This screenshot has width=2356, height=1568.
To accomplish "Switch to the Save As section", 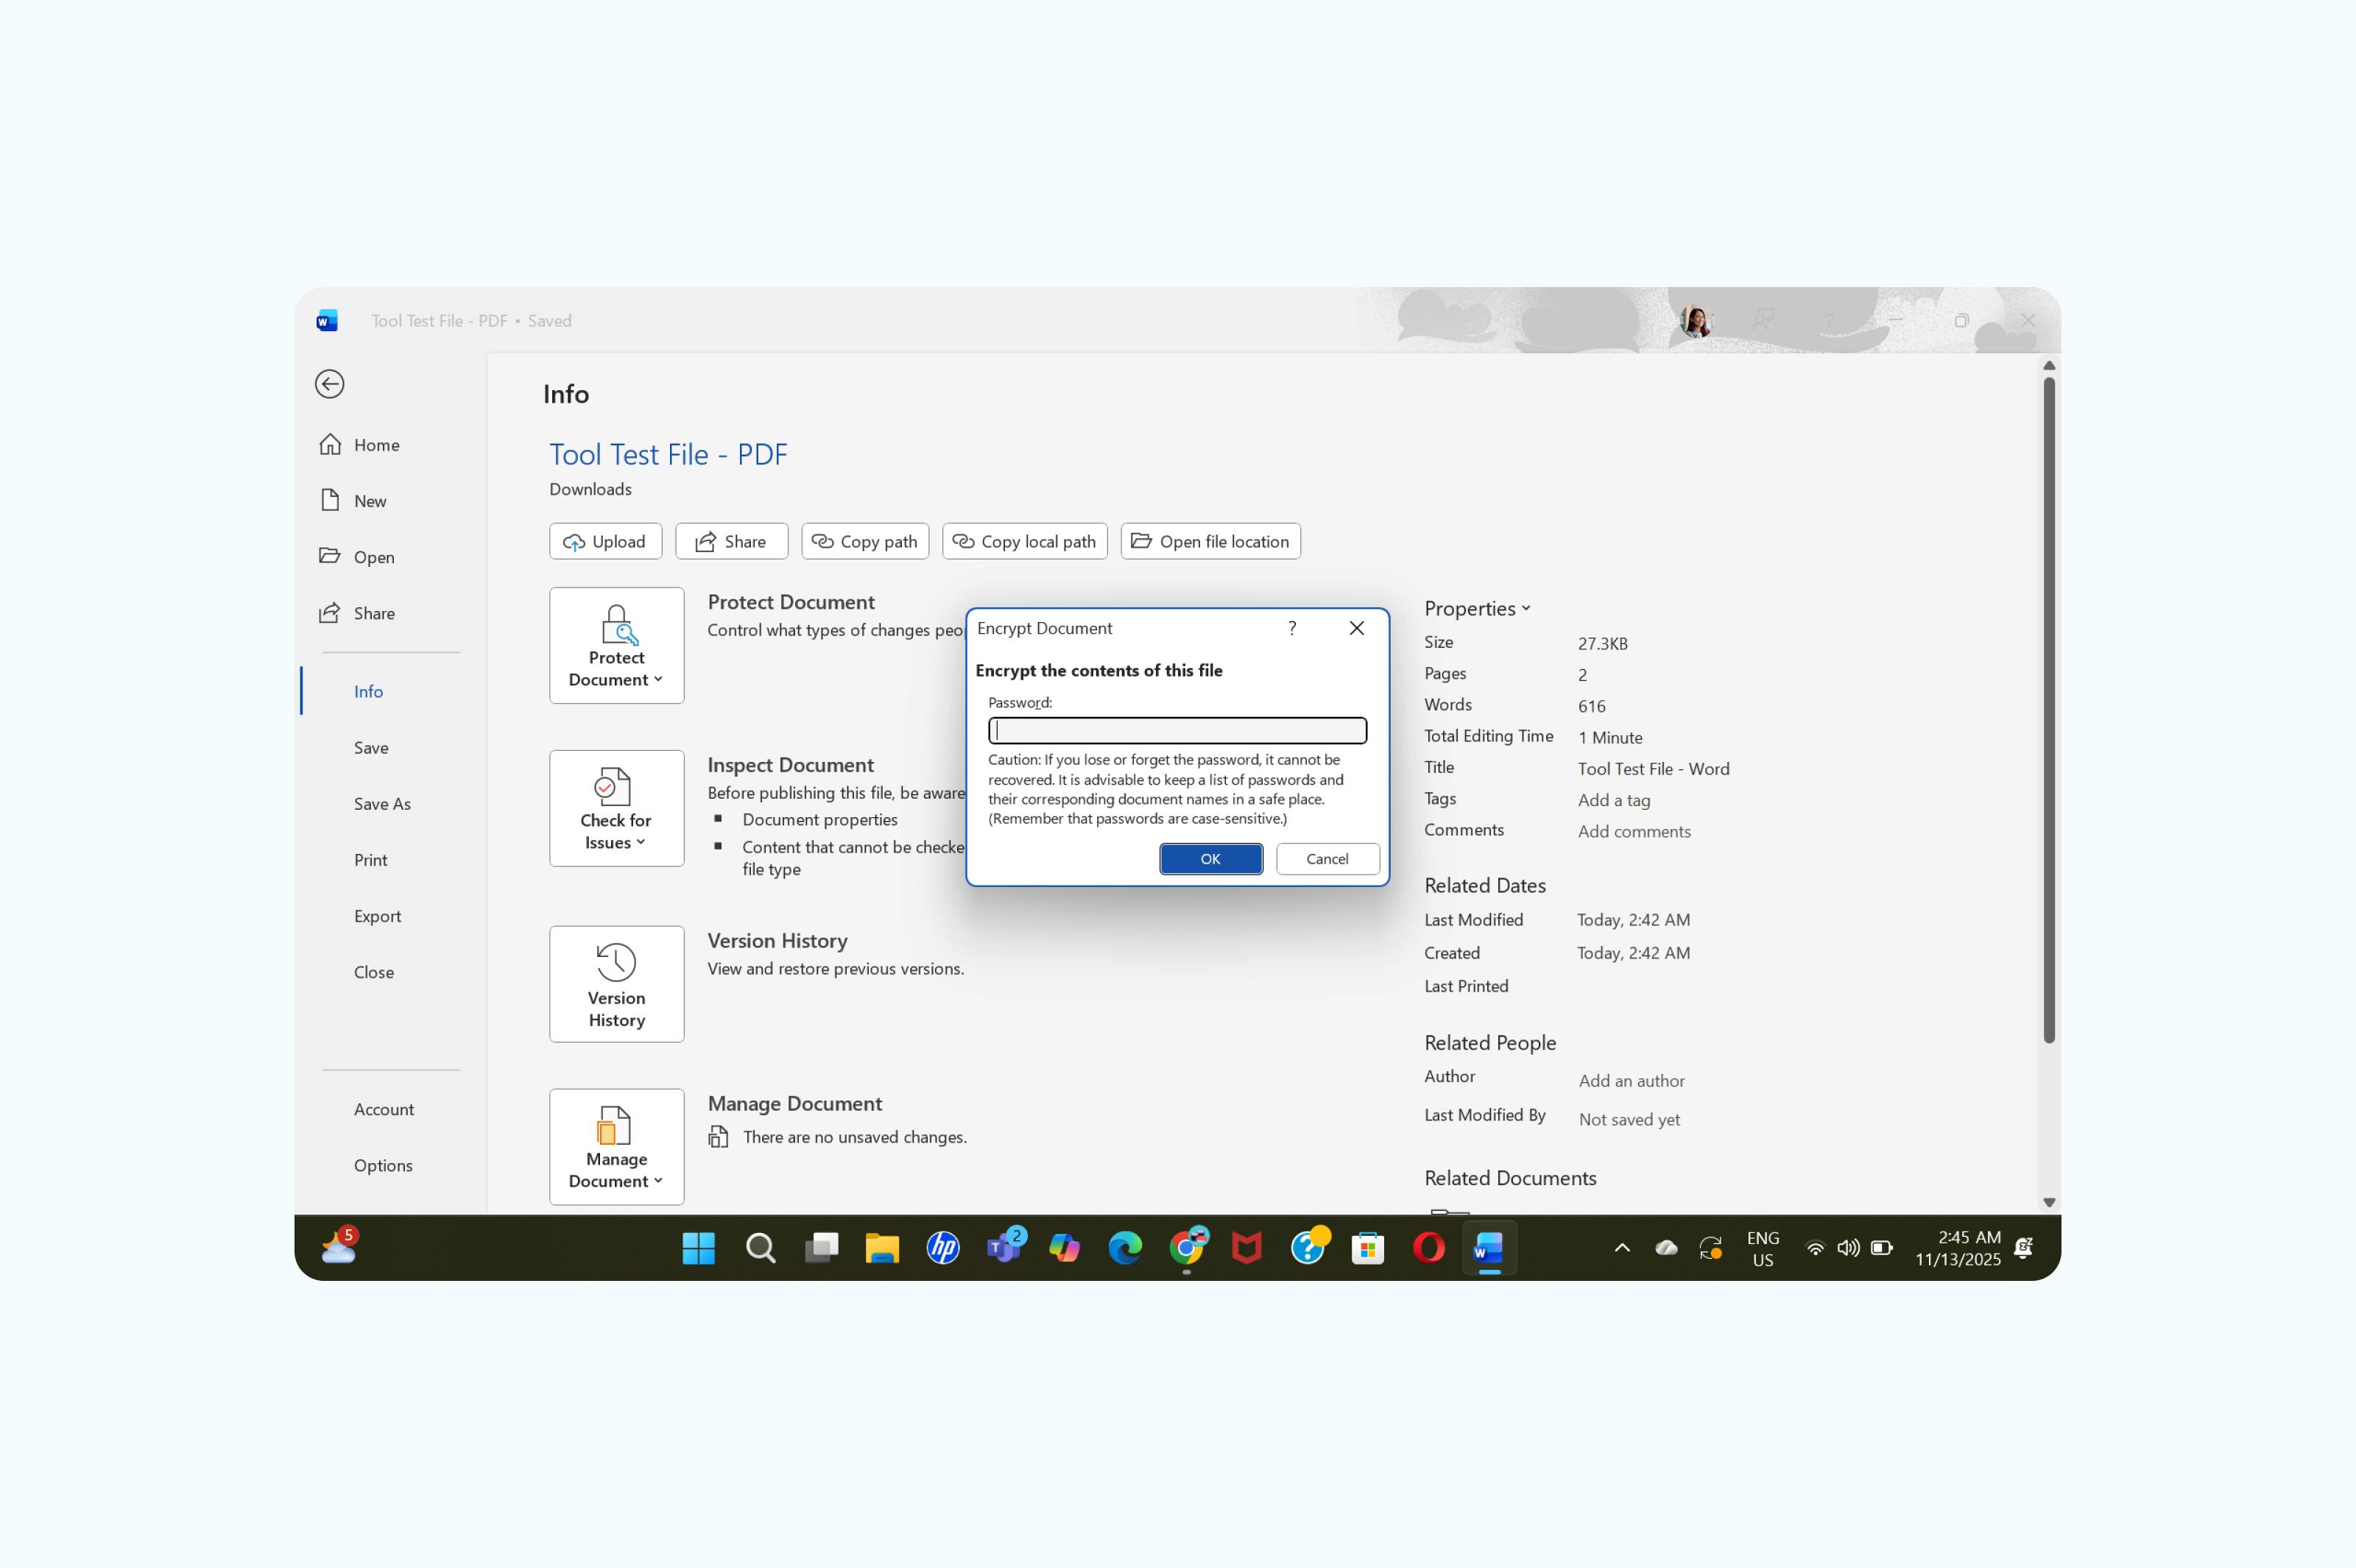I will pos(382,803).
